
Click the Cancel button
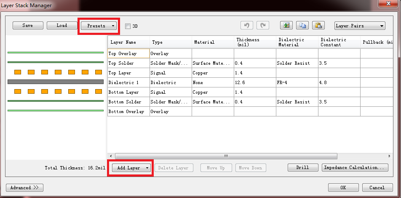pos(377,187)
